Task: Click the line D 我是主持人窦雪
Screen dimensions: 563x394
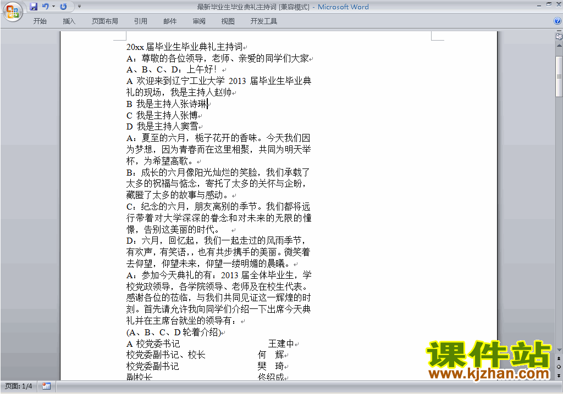Action: tap(162, 127)
